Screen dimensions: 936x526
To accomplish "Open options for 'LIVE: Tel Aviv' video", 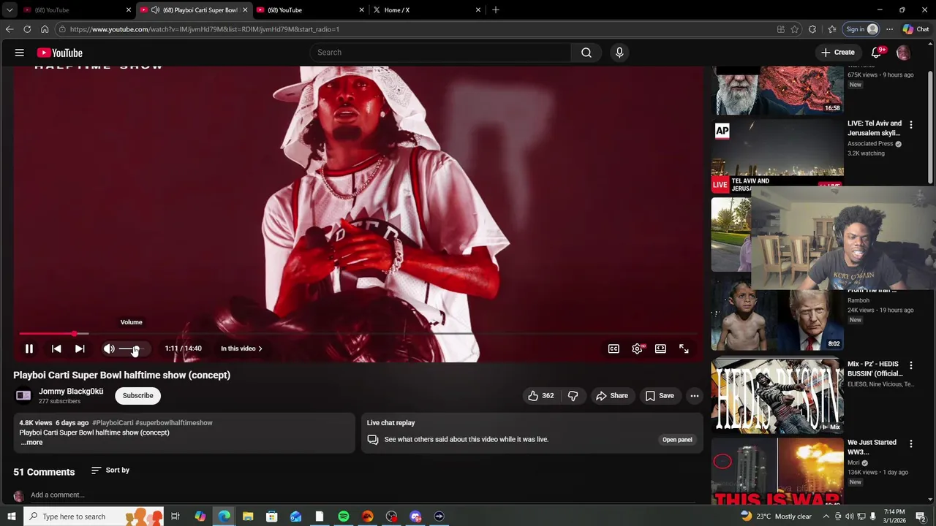I will coord(911,125).
